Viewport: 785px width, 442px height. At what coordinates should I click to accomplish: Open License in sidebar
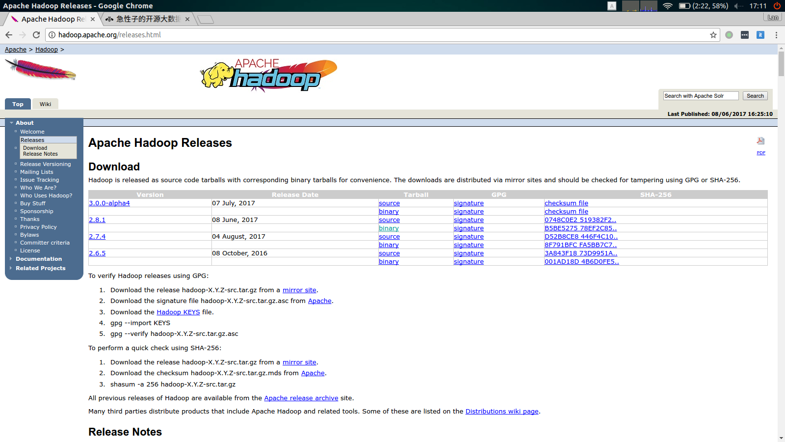pos(30,250)
